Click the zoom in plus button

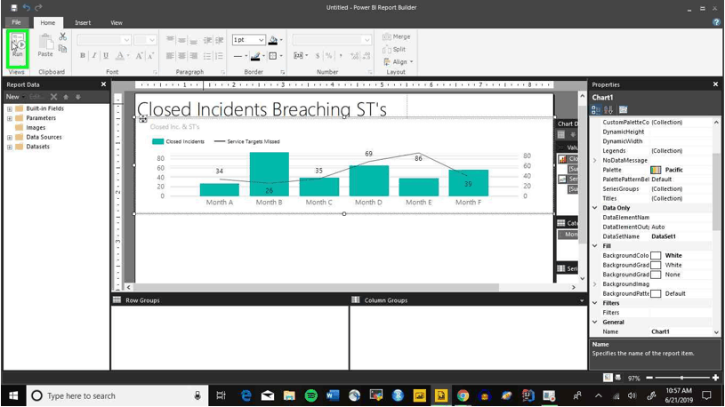(716, 378)
